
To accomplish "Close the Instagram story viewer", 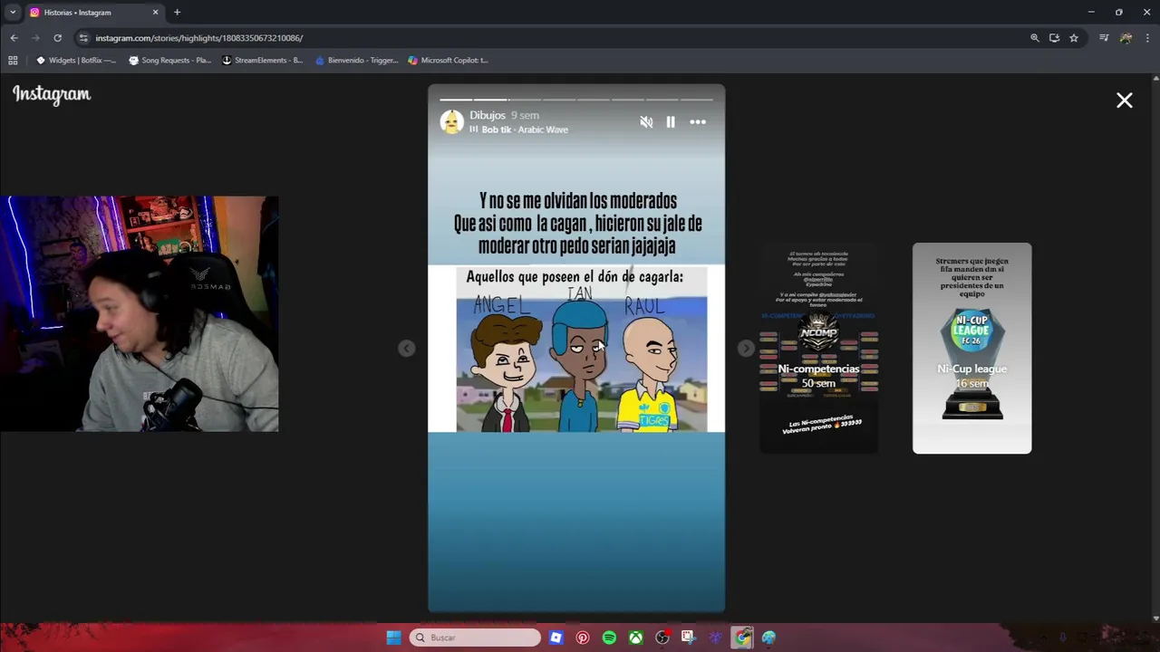I will click(x=1125, y=101).
